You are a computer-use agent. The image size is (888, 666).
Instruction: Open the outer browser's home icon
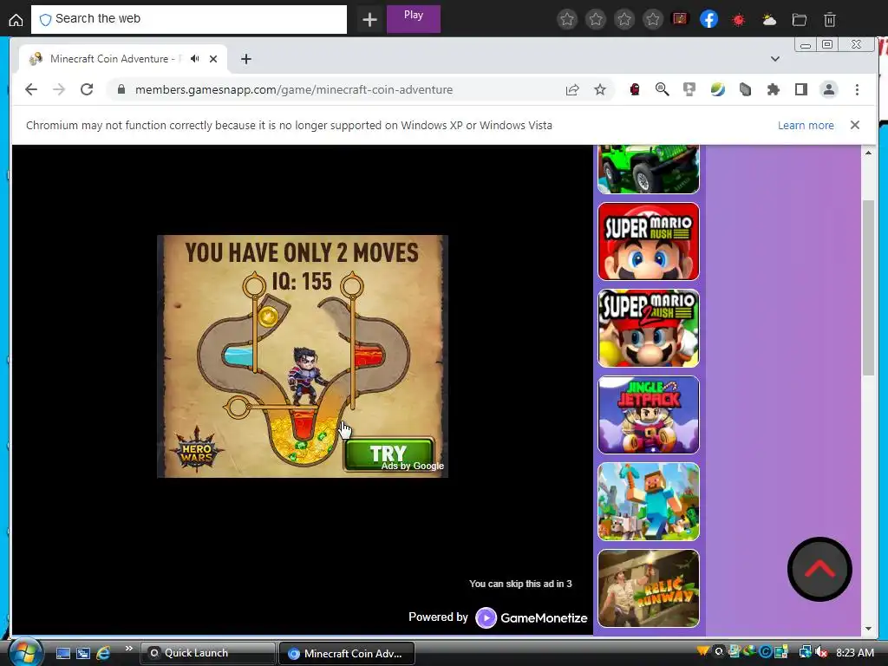[16, 20]
